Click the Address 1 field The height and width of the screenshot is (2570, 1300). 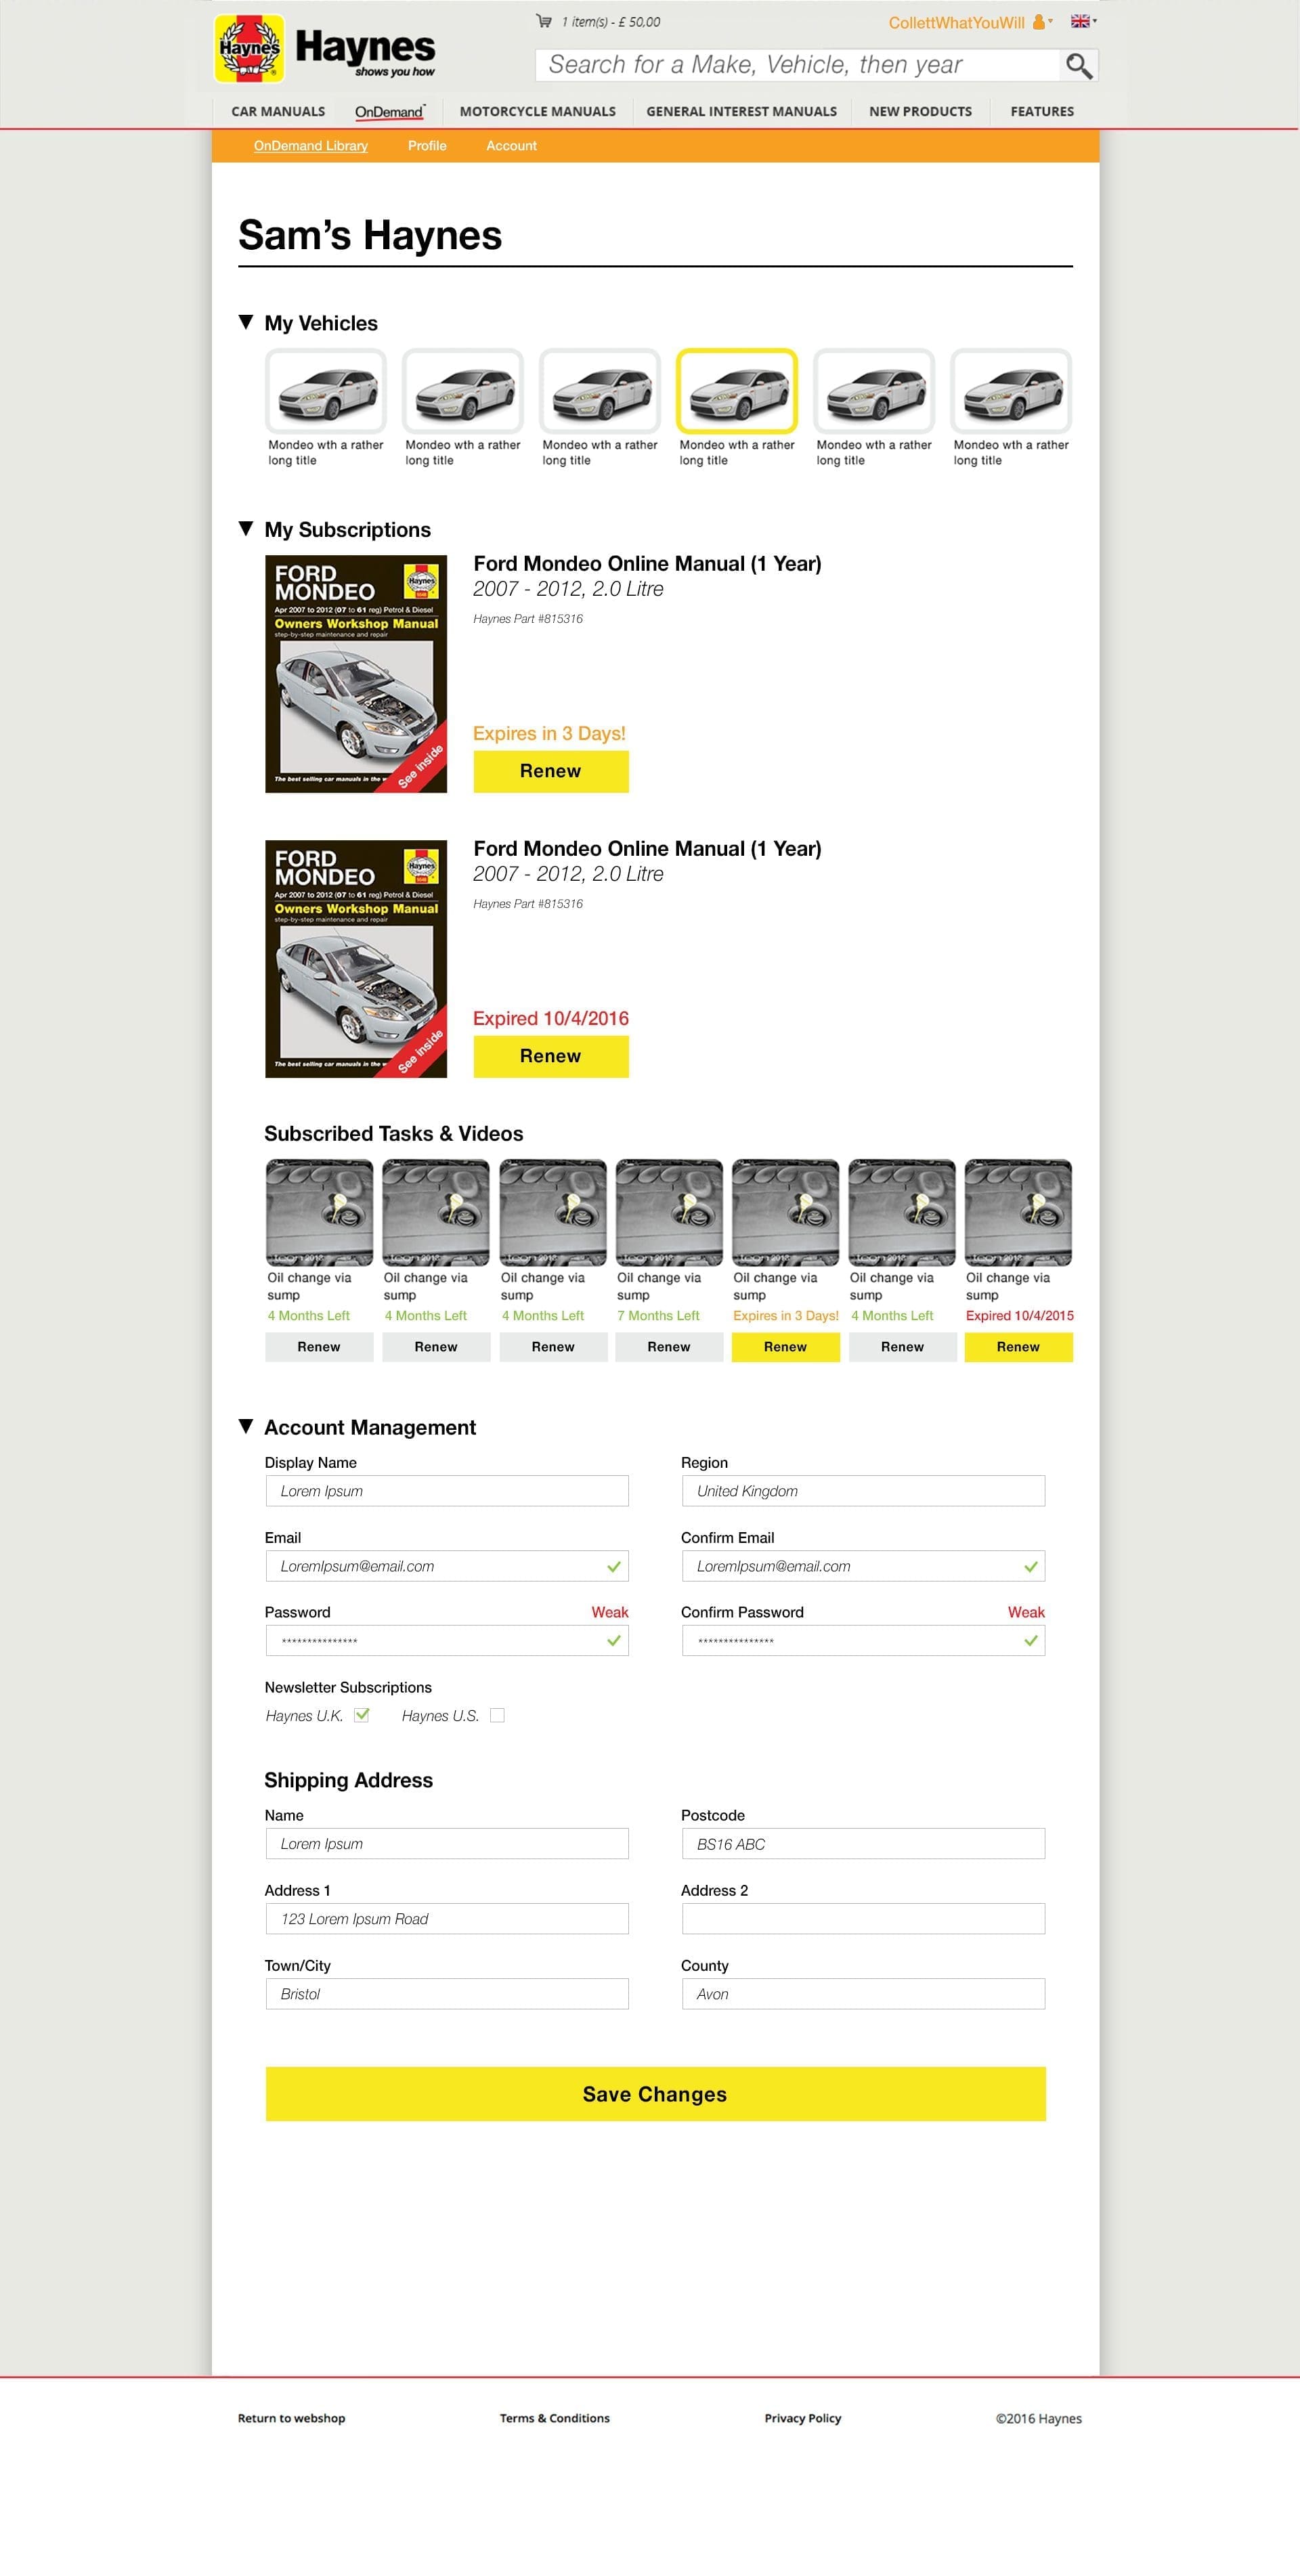pyautogui.click(x=447, y=1919)
